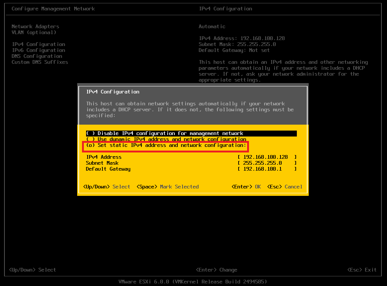Open DNS Configuration menu entry
This screenshot has width=387, height=286.
pos(37,56)
